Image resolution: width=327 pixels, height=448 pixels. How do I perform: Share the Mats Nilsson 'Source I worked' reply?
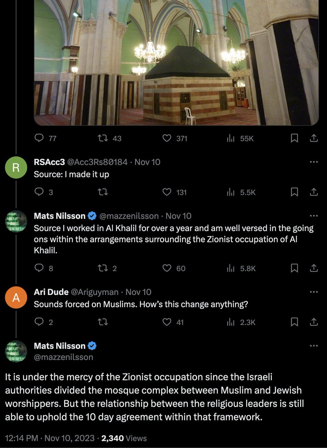[x=314, y=268]
